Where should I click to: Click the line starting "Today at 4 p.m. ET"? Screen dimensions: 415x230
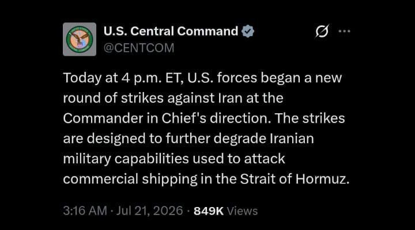[x=202, y=78]
